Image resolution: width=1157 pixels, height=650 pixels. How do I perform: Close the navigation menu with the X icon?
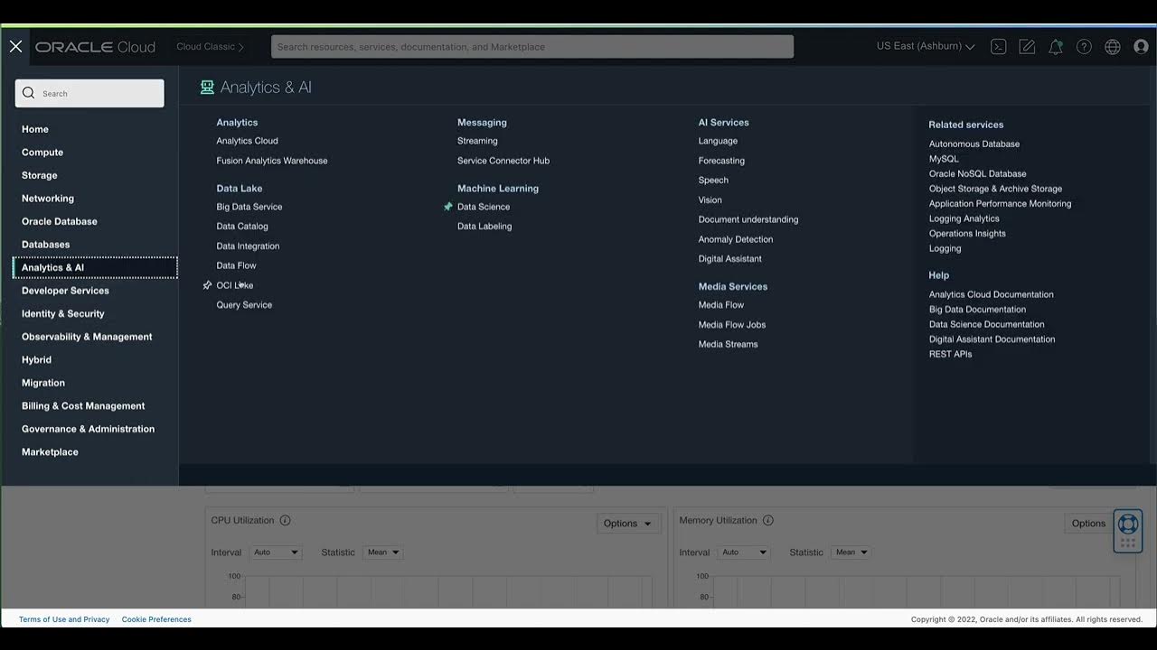coord(15,46)
